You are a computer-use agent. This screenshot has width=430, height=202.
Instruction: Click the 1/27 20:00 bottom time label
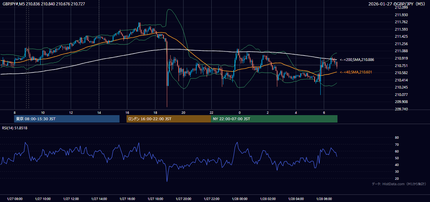pos(183,199)
